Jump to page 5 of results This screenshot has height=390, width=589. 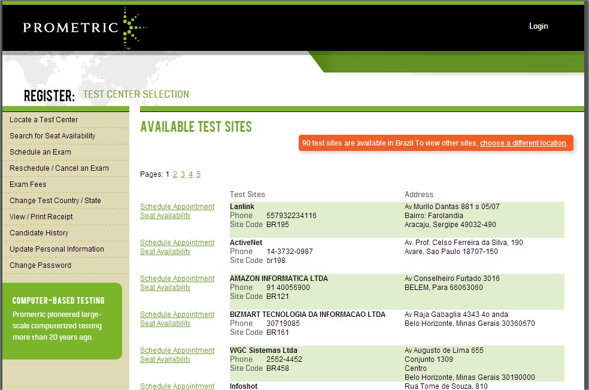pos(198,174)
